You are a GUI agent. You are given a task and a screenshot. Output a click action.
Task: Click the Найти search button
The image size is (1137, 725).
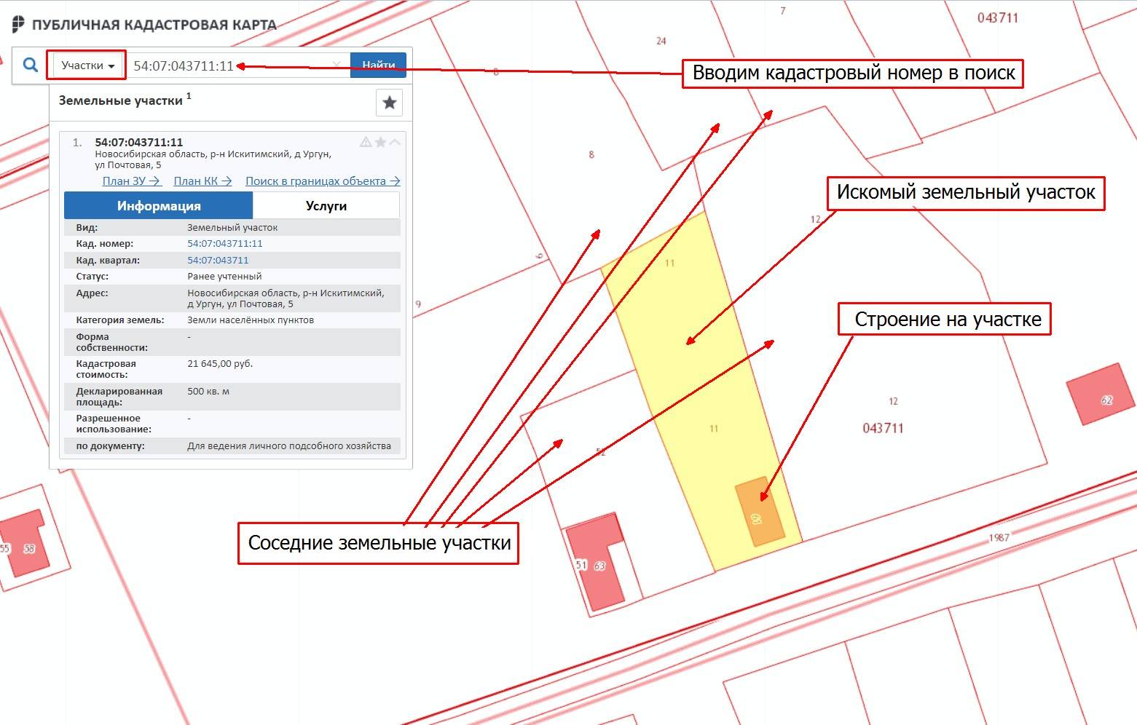pyautogui.click(x=378, y=66)
